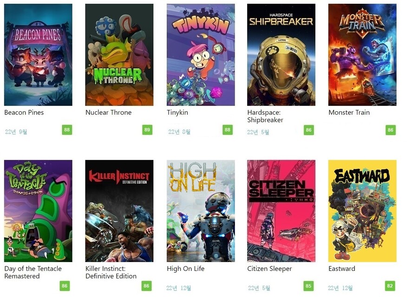The height and width of the screenshot is (308, 418).
Task: Click the Beacon Pines title link
Action: click(24, 112)
